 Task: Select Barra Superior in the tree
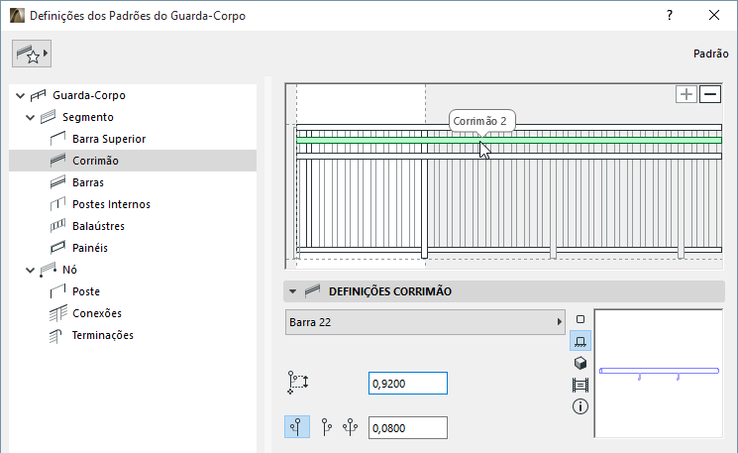[109, 139]
